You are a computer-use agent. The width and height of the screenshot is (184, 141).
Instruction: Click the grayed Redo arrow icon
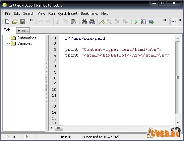coord(48,22)
